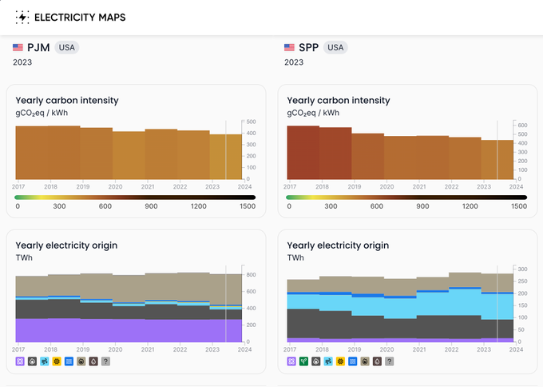The width and height of the screenshot is (543, 387).
Task: Open the ELECTRICITY MAPS home link
Action: [x=70, y=17]
